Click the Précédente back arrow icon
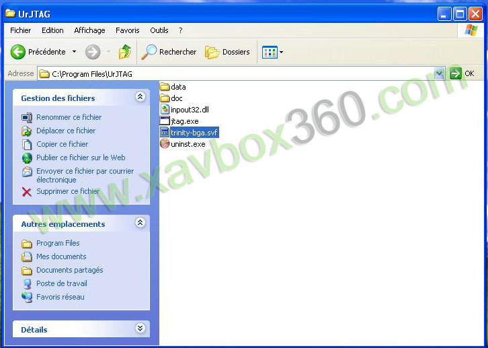Image resolution: width=488 pixels, height=348 pixels. tap(17, 52)
